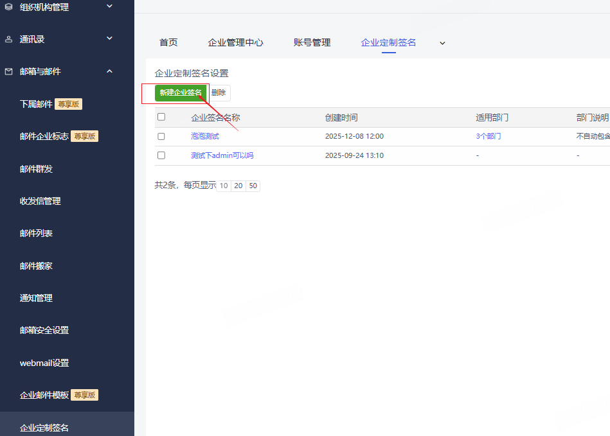Click the 删除 button
The width and height of the screenshot is (610, 436).
point(219,93)
